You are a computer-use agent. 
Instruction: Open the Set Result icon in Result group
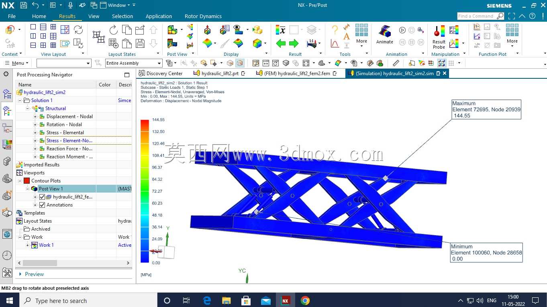pyautogui.click(x=281, y=30)
